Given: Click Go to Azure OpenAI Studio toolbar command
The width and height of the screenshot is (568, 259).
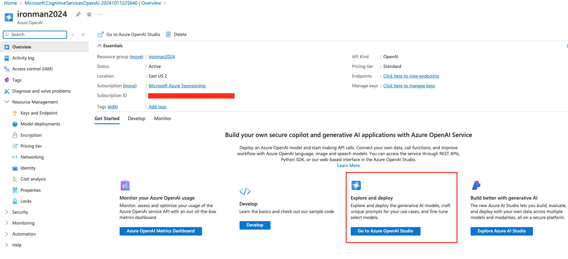Looking at the screenshot, I should coord(129,34).
